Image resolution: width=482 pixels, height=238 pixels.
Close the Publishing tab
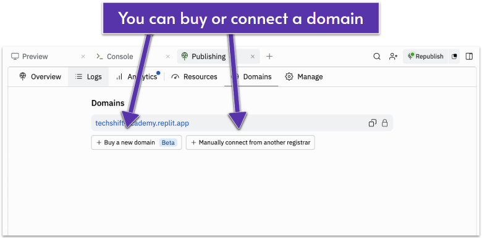[253, 57]
